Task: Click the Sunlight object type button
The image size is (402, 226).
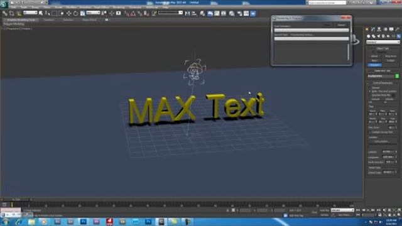Action: coord(391,60)
